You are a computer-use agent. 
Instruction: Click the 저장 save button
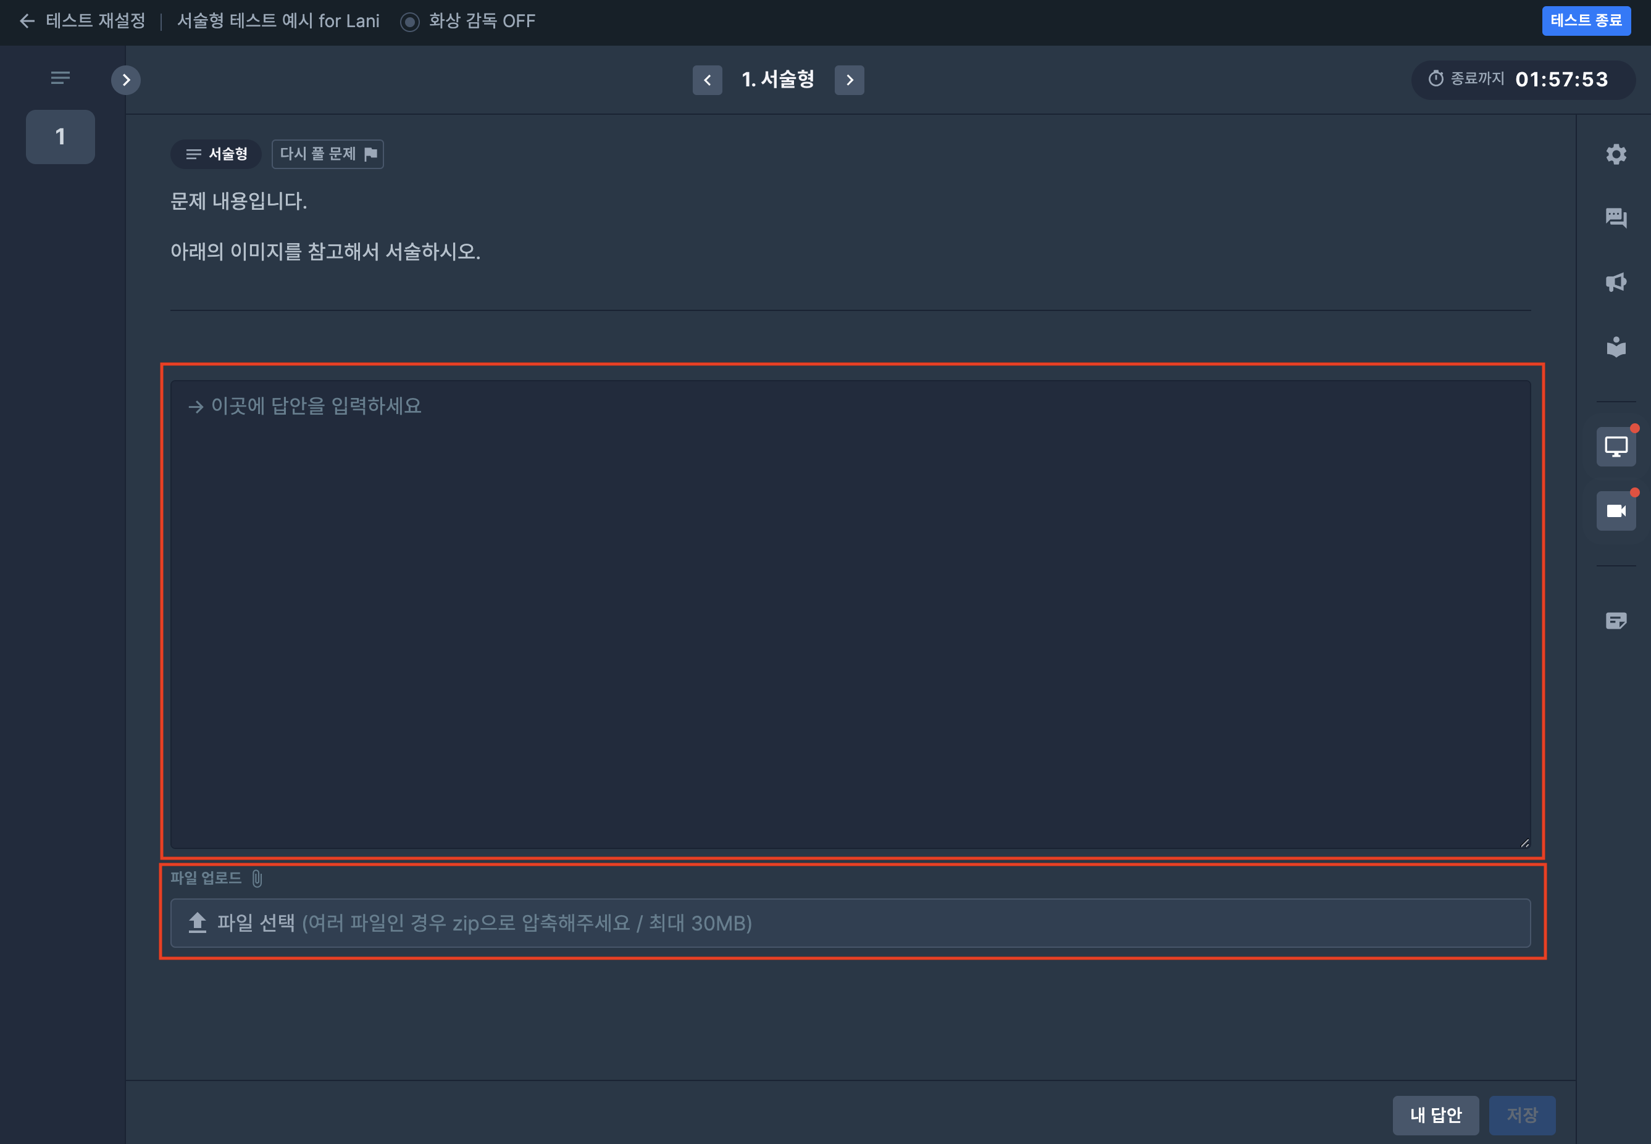pyautogui.click(x=1522, y=1114)
